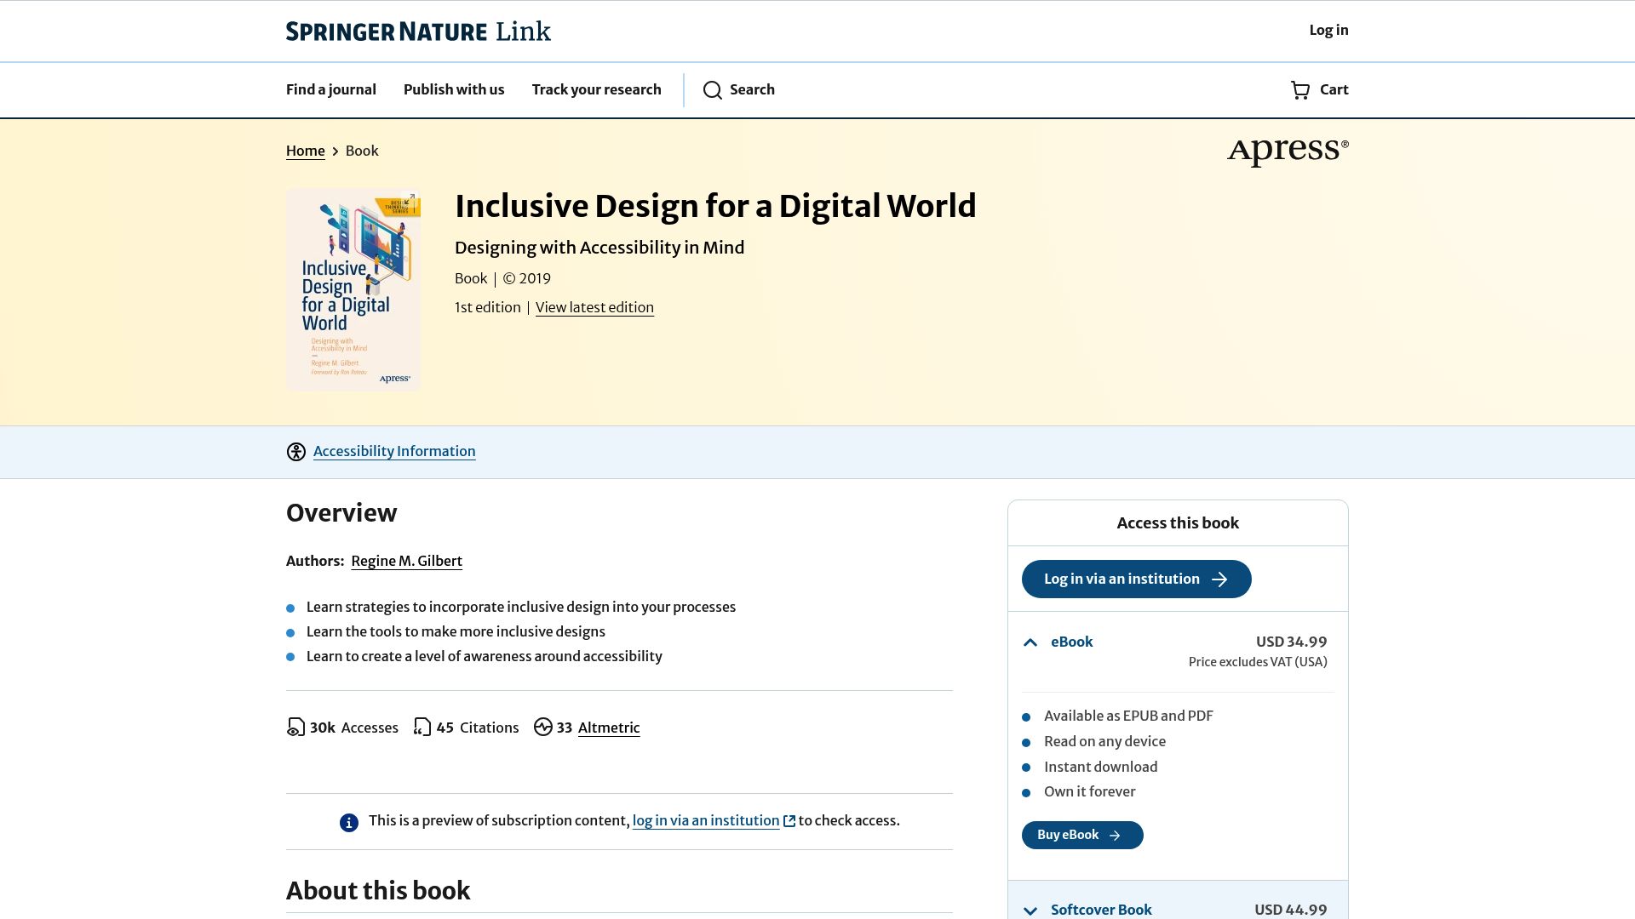Click the accessibility person icon

(295, 452)
